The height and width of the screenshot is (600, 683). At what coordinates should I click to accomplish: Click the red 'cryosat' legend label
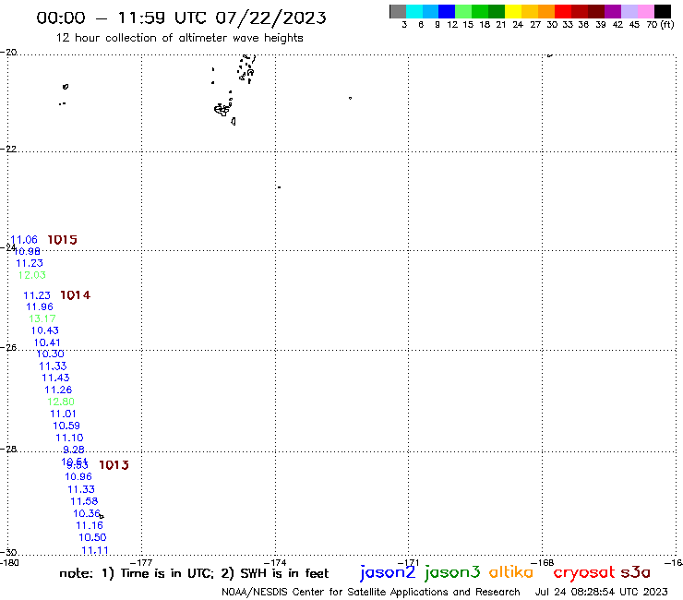coord(584,572)
